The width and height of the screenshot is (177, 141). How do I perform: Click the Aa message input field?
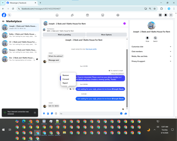[x=89, y=114]
